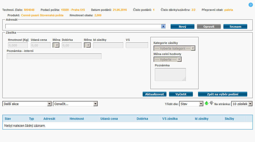Open the Označit... dropdown
This screenshot has width=255, height=142.
click(75, 104)
